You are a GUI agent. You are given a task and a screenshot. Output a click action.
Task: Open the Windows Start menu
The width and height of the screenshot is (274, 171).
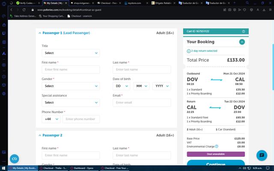coord(3,168)
